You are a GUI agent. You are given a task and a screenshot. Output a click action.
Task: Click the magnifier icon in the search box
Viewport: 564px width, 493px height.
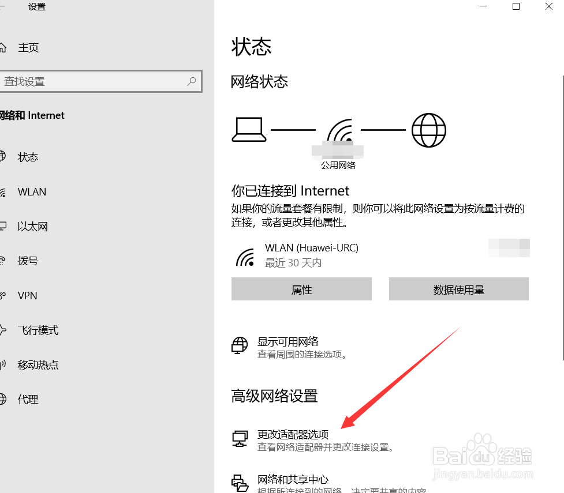[x=191, y=81]
